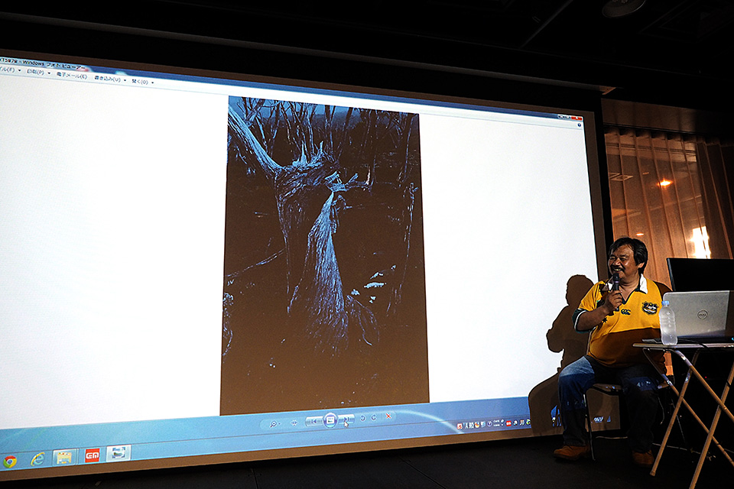Go to the previous photo
734x489 pixels.
point(313,421)
